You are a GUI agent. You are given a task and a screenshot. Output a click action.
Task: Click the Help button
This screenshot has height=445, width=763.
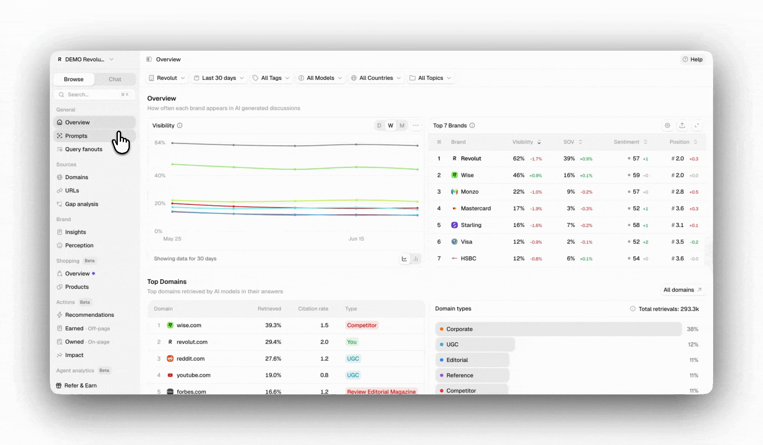tap(693, 59)
